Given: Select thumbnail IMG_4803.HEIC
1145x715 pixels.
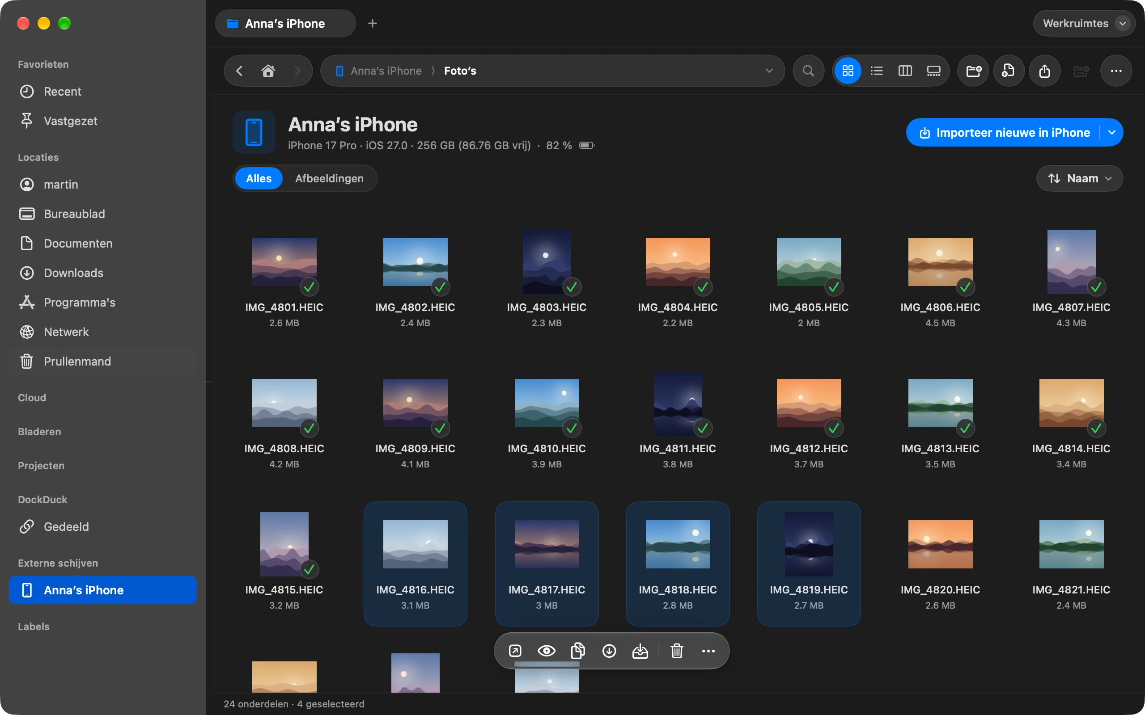Looking at the screenshot, I should (547, 261).
